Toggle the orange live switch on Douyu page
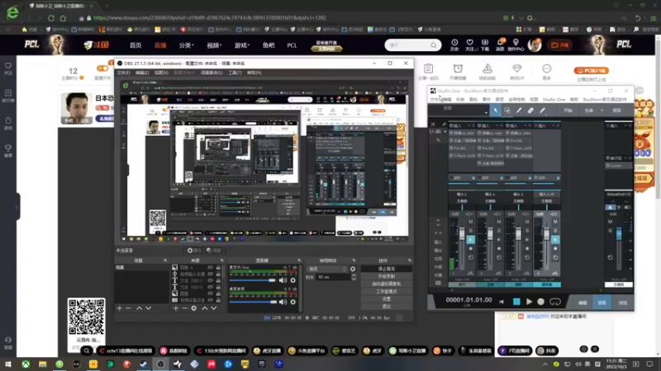This screenshot has height=371, width=661. 102,68
